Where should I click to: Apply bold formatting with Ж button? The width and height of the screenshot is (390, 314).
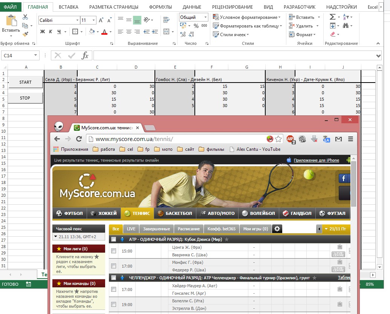point(43,32)
